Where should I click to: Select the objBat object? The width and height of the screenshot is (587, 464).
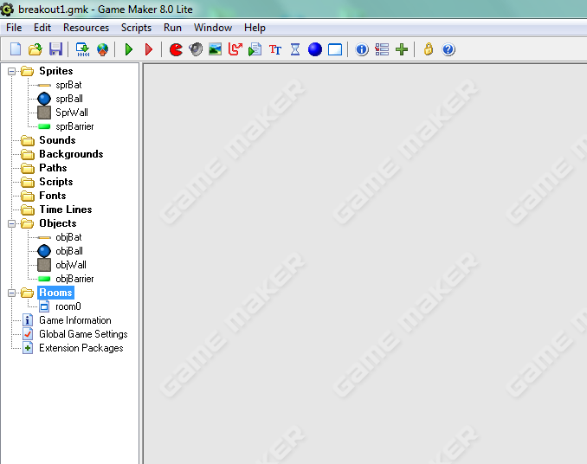[68, 237]
